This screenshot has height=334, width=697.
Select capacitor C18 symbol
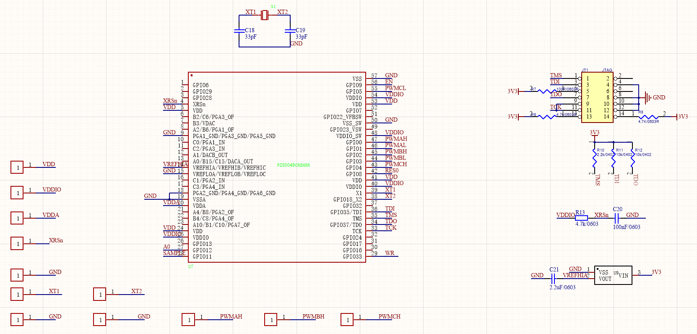coord(239,30)
